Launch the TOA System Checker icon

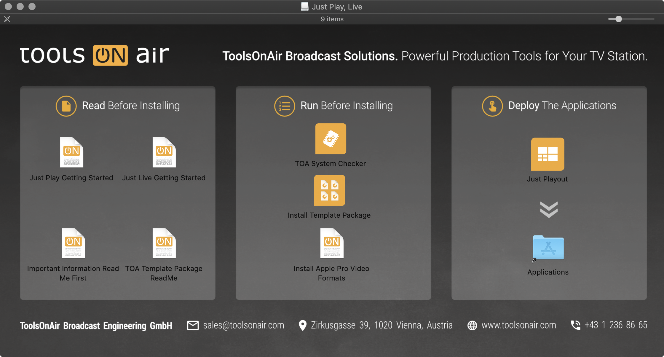pyautogui.click(x=331, y=139)
